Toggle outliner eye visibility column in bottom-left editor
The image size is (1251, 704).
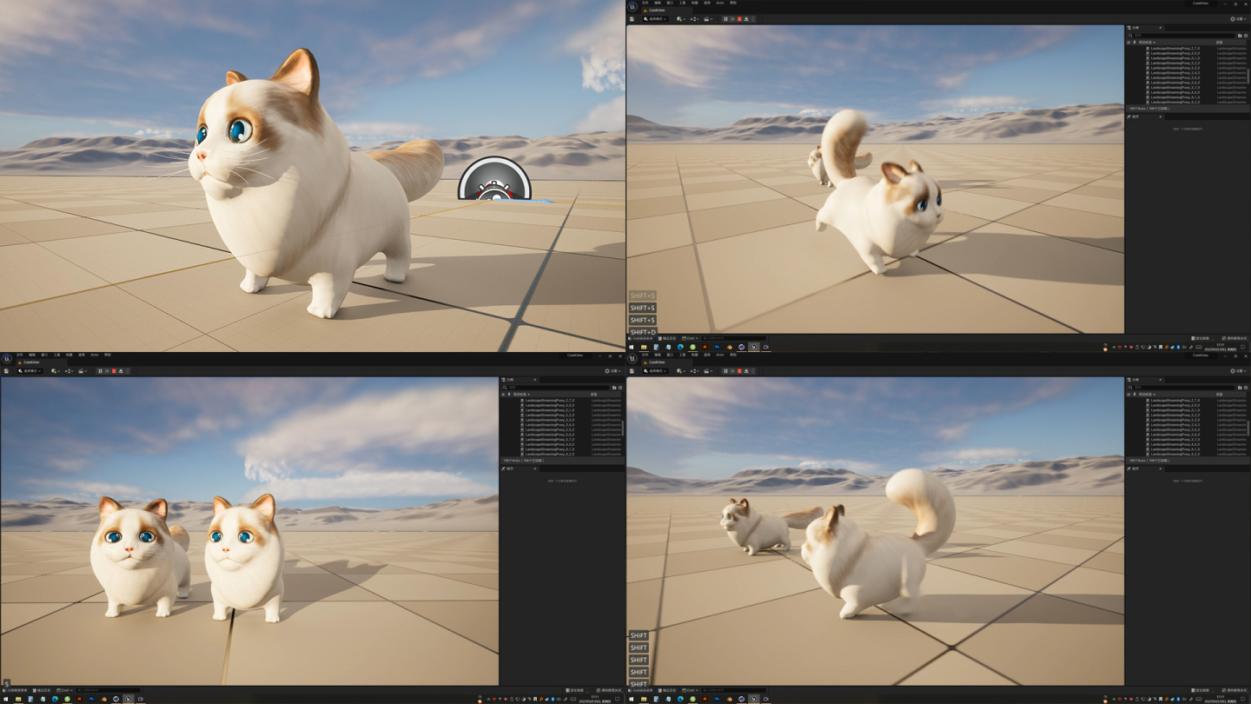(503, 395)
